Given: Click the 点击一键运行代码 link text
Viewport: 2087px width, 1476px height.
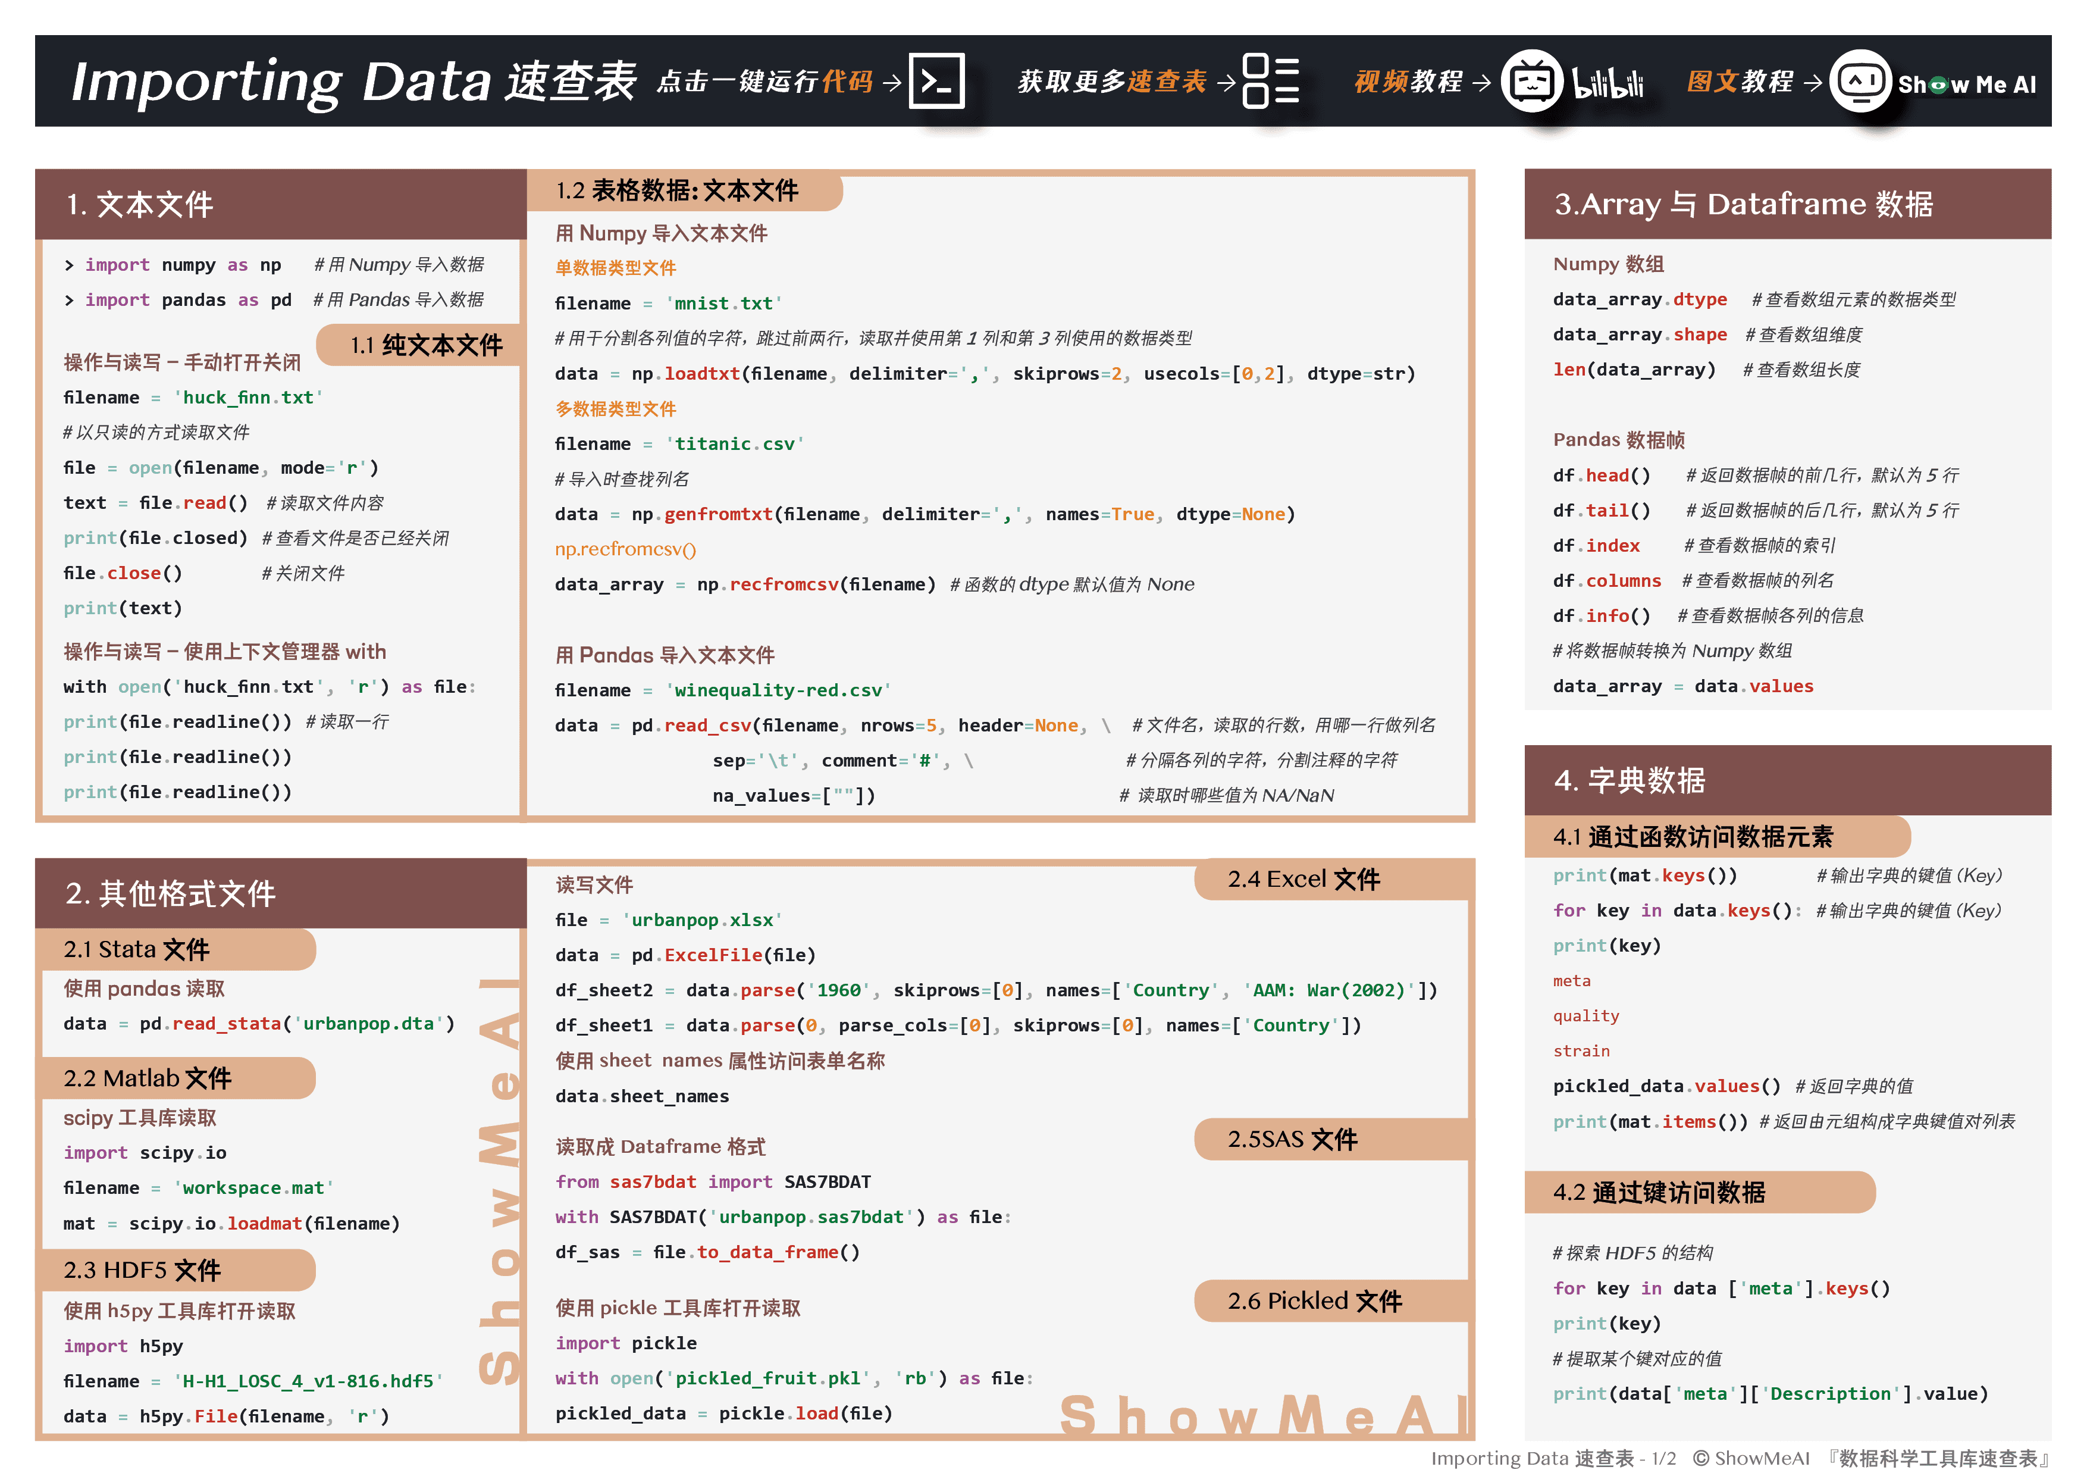Looking at the screenshot, I should point(764,82).
